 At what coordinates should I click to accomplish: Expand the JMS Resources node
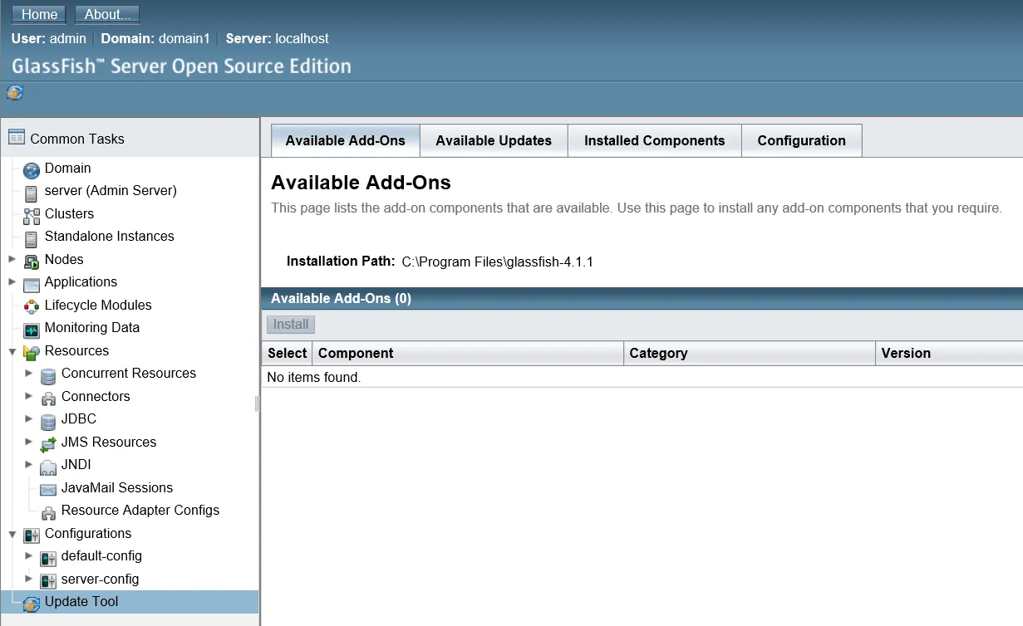coord(29,442)
